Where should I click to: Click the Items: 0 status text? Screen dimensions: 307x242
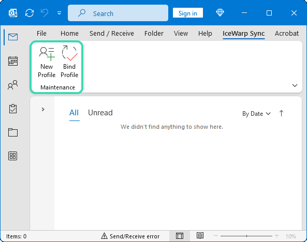17,236
